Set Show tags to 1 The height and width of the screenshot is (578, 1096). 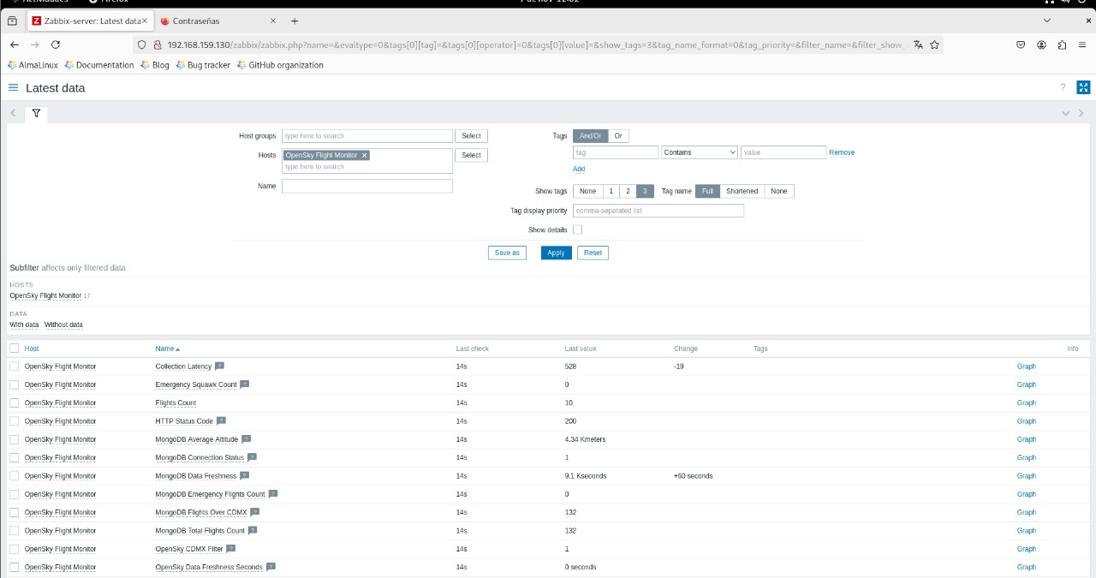tap(611, 191)
